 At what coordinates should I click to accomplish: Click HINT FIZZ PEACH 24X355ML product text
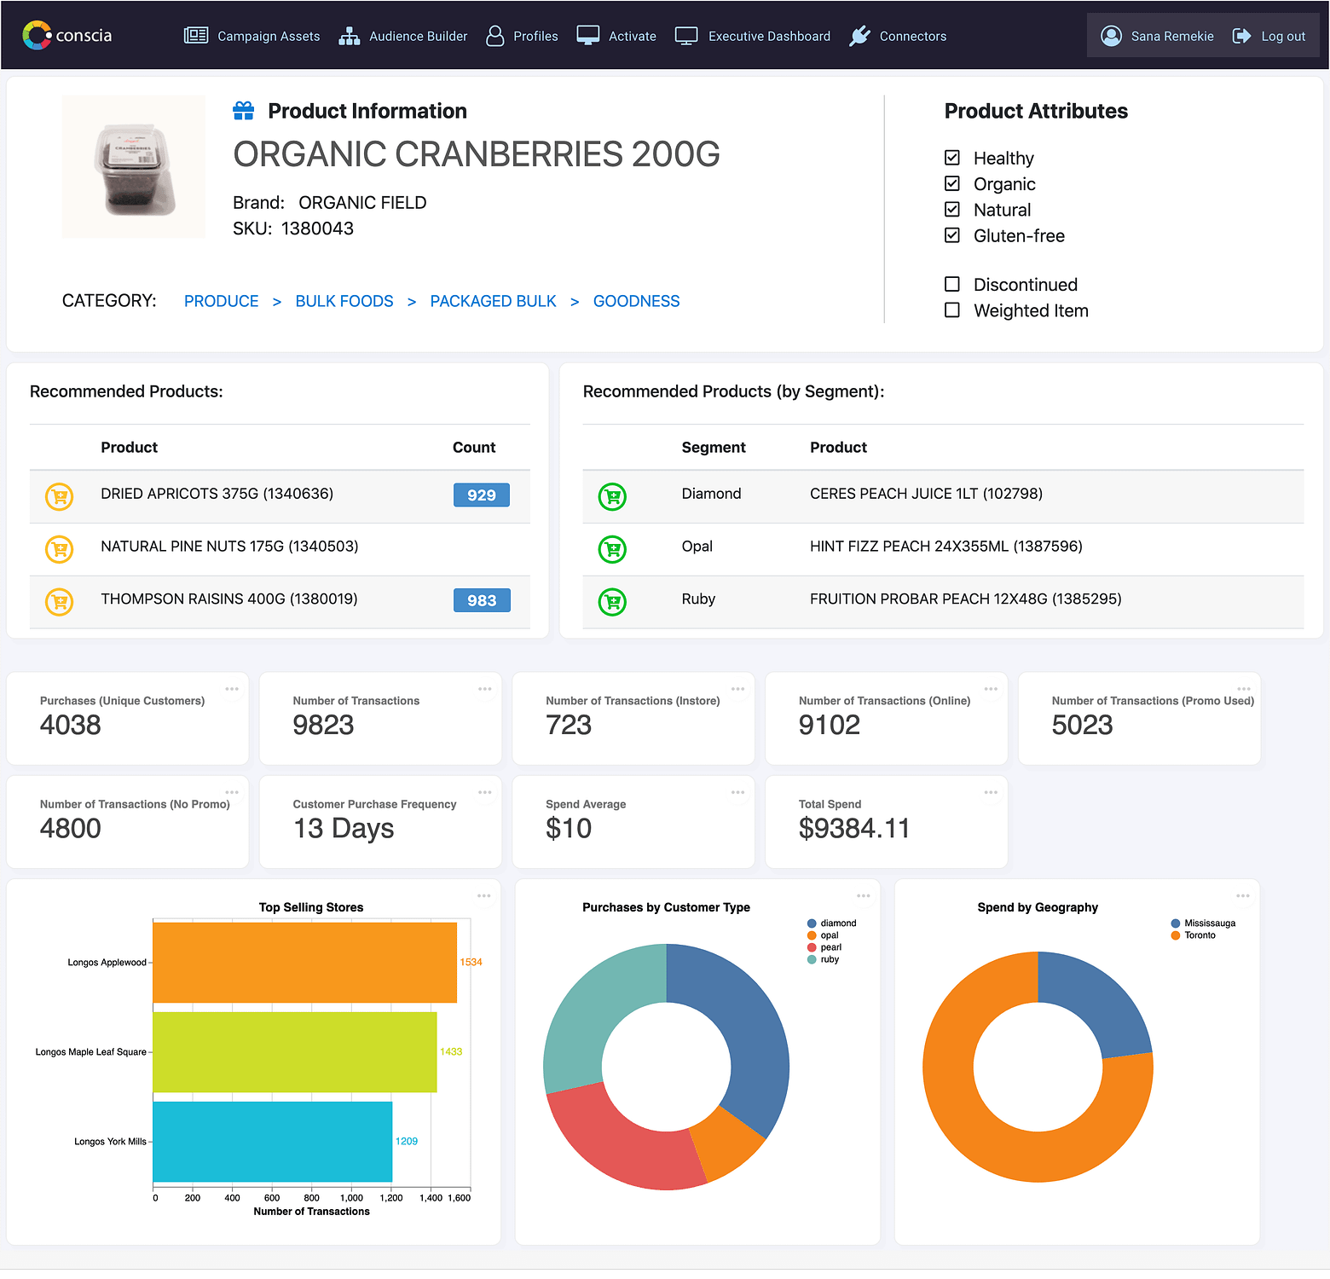click(x=946, y=547)
